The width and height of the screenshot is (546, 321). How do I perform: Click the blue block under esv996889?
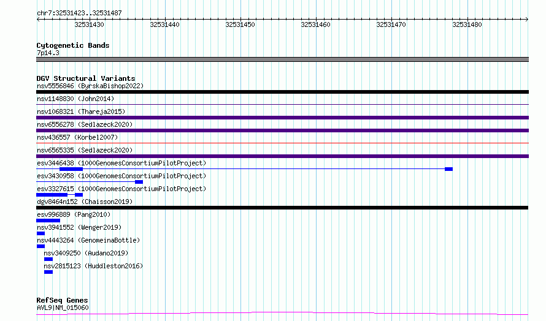coord(48,221)
